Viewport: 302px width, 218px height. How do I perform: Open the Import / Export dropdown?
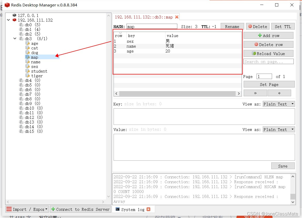pos(27,209)
